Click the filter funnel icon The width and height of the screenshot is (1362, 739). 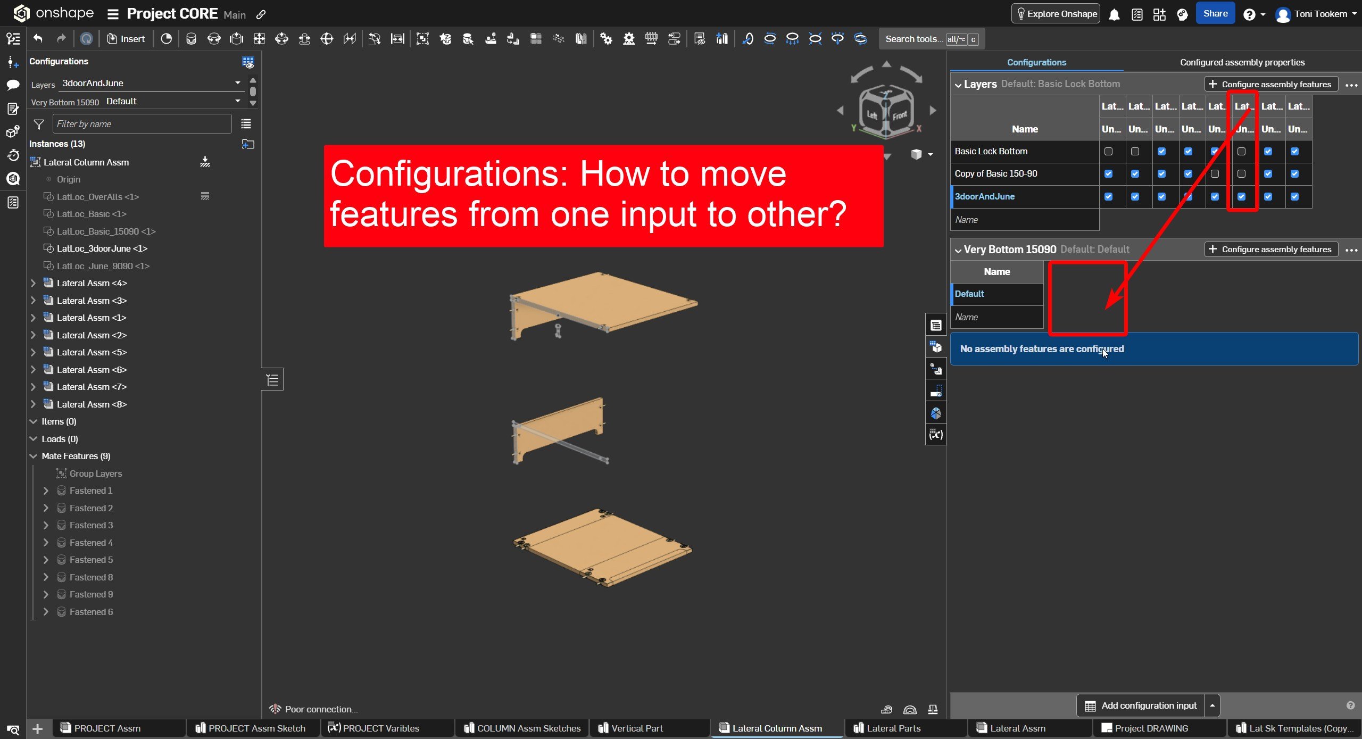click(39, 124)
